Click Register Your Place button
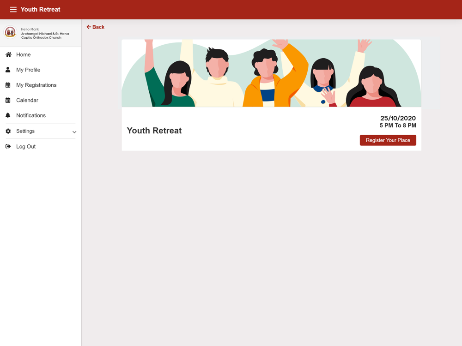Image resolution: width=462 pixels, height=346 pixels. pyautogui.click(x=388, y=140)
